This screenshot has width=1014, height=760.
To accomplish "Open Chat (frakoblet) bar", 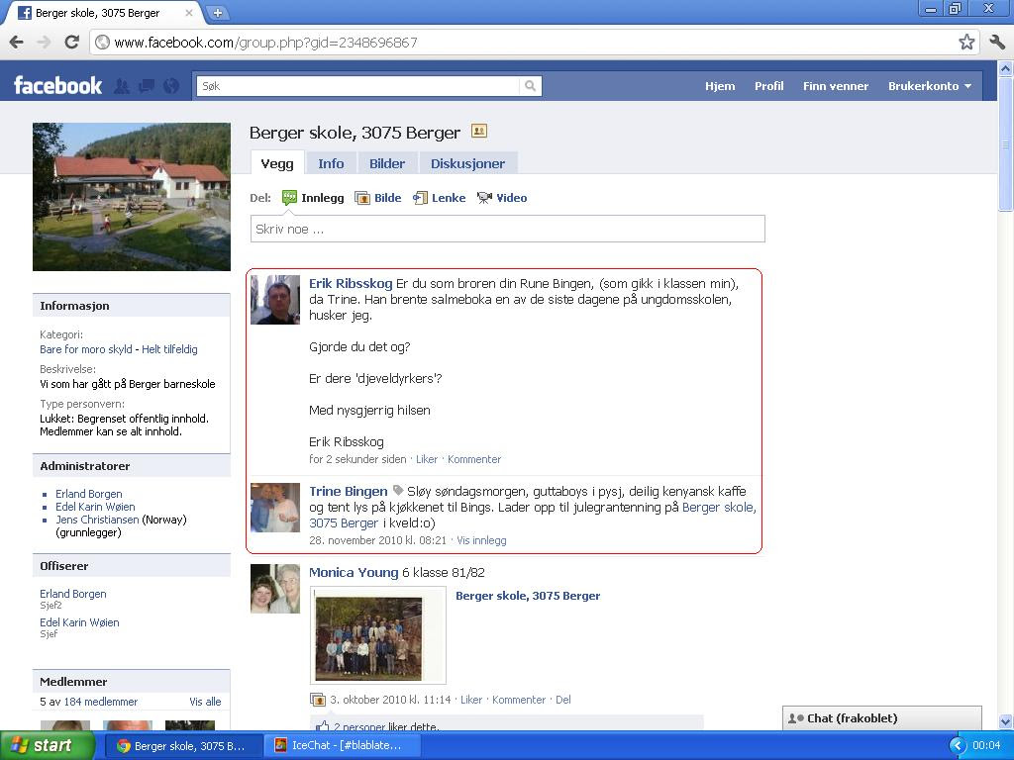I will coord(882,718).
